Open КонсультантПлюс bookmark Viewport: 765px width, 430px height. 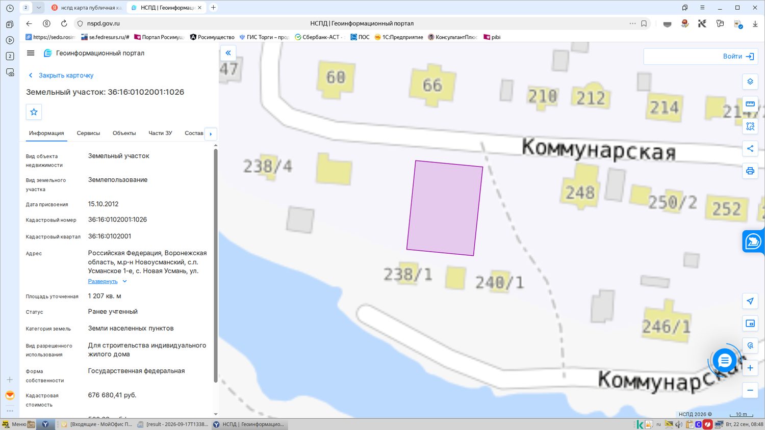click(x=452, y=37)
